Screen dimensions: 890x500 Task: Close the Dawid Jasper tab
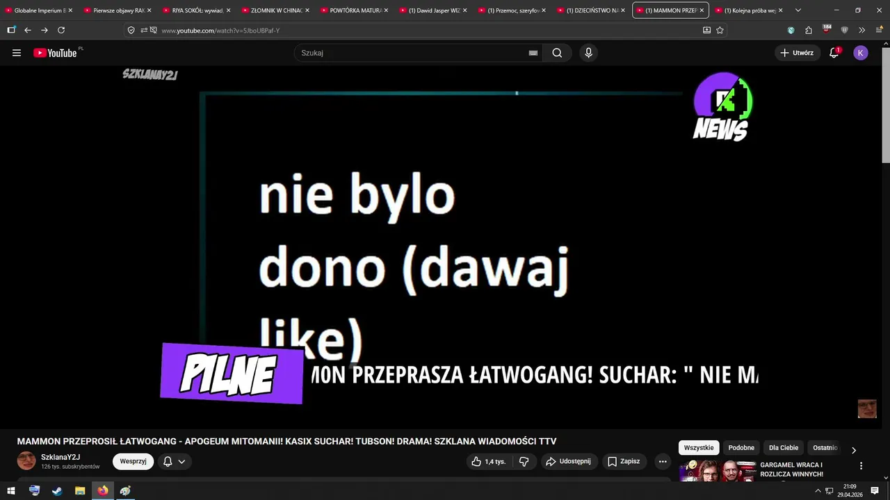pyautogui.click(x=464, y=10)
